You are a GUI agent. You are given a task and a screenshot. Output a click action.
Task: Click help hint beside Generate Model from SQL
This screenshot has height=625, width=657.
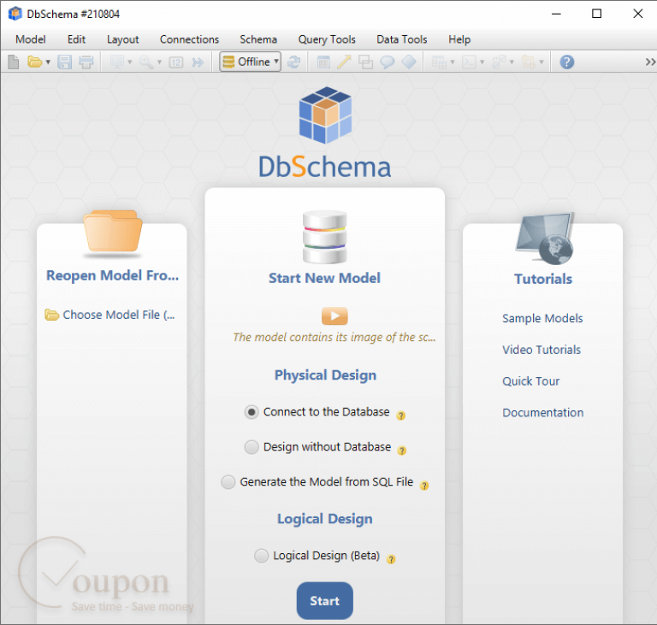424,486
